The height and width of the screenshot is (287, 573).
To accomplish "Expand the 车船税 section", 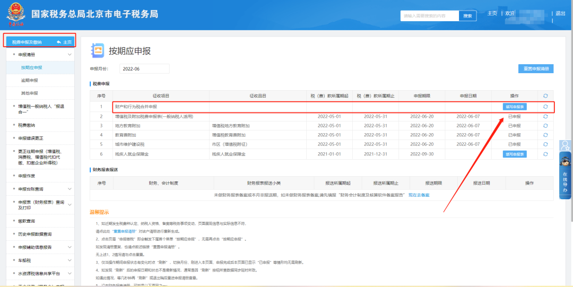I will [70, 260].
